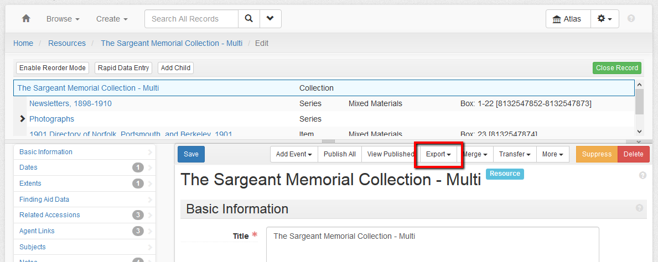Click the Search All Records field
Viewport: 658px width, 262px height.
[x=191, y=19]
